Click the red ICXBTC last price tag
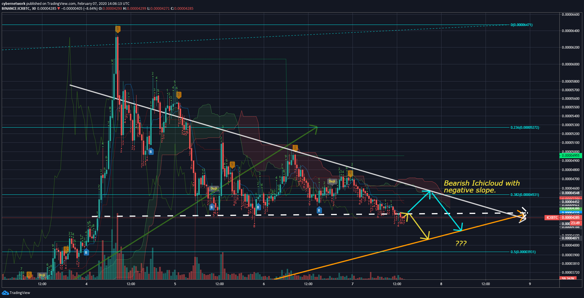Screen dimensions: 584x298 coord(552,218)
